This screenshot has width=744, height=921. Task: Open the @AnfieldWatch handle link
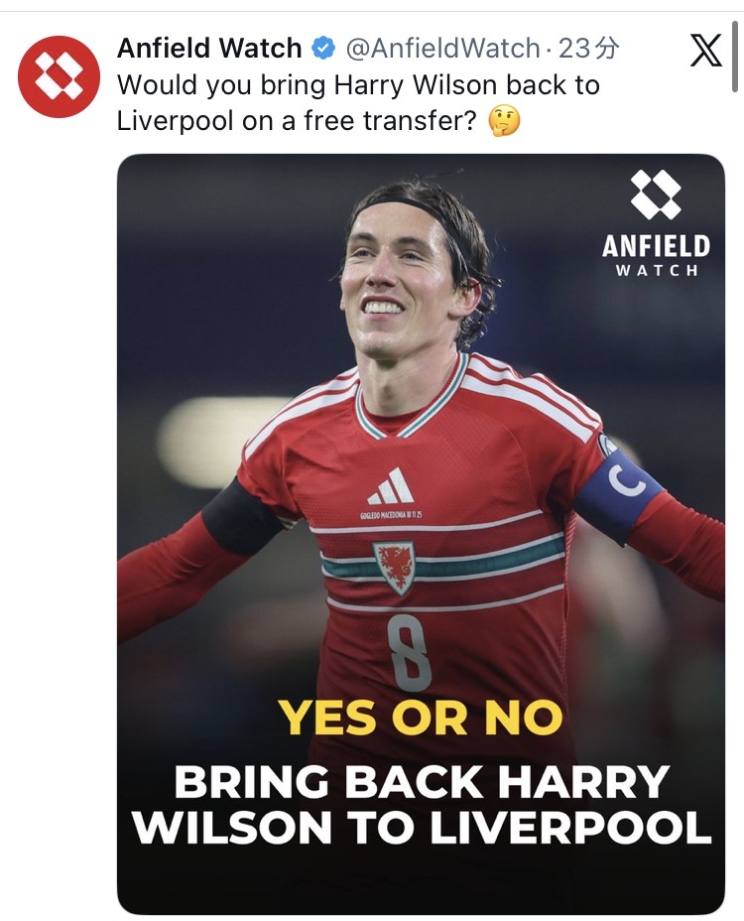[442, 49]
